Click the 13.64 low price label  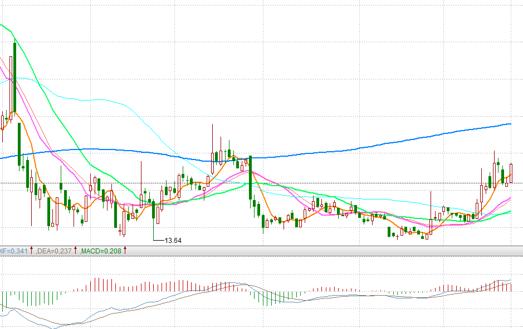pyautogui.click(x=173, y=240)
